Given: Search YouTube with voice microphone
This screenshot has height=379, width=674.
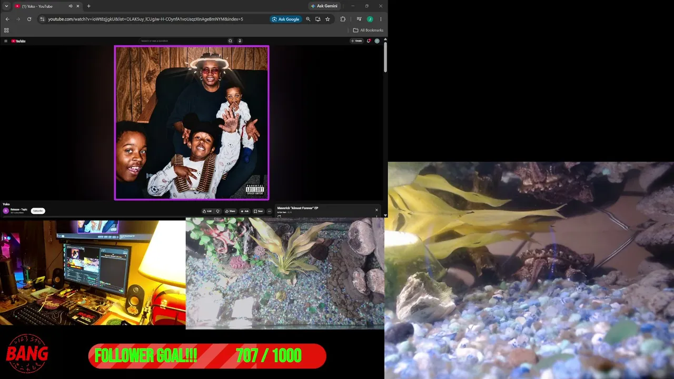Looking at the screenshot, I should 240,41.
